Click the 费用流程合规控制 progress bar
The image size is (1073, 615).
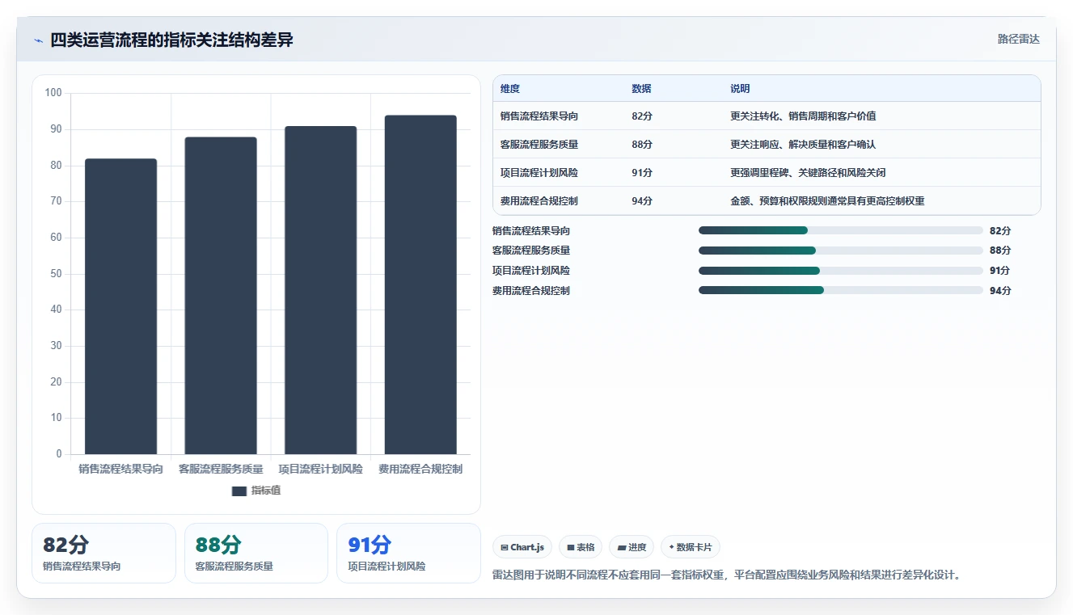pyautogui.click(x=841, y=290)
